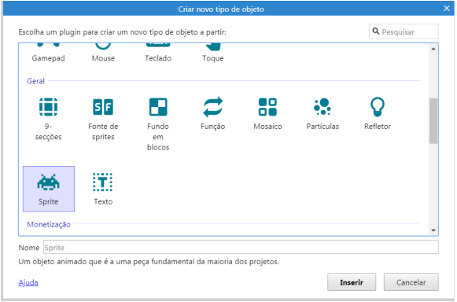Click the Inserir button

[x=352, y=282]
